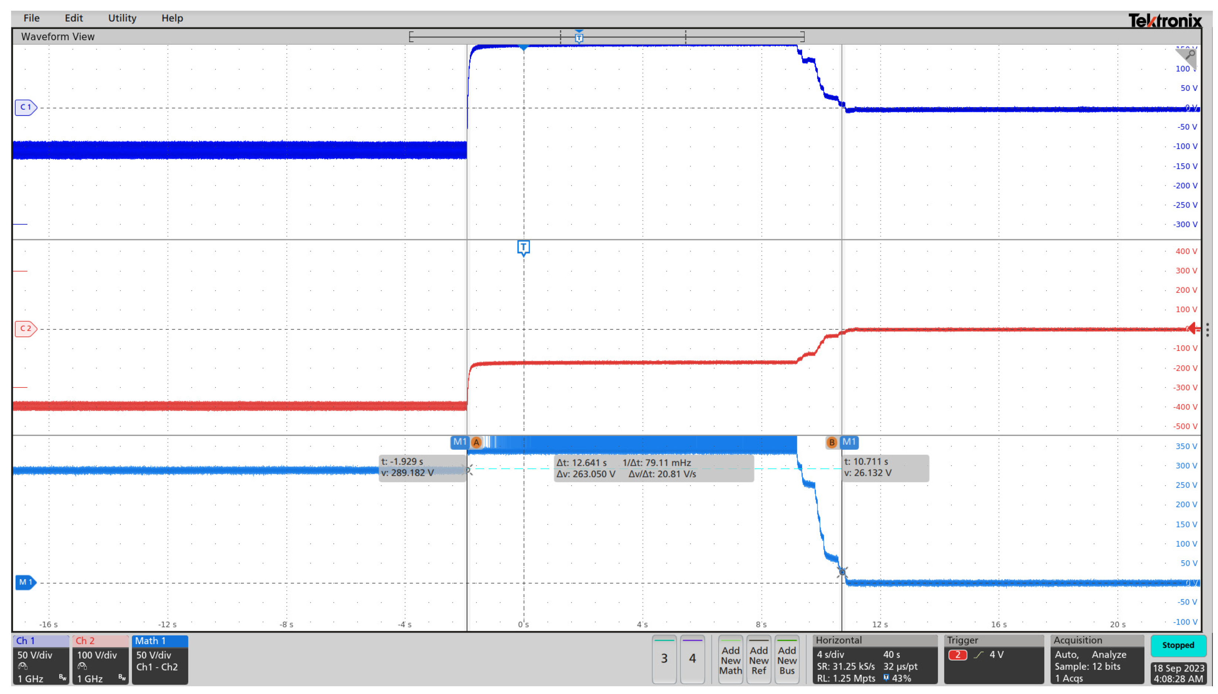Viewport: 1218px width, 694px height.
Task: Click the C1 channel ground handle
Action: [25, 107]
